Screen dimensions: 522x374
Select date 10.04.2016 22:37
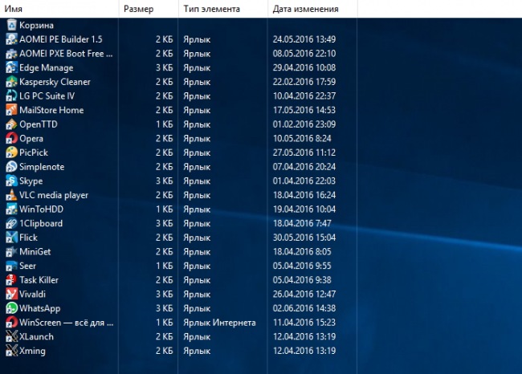pyautogui.click(x=304, y=96)
